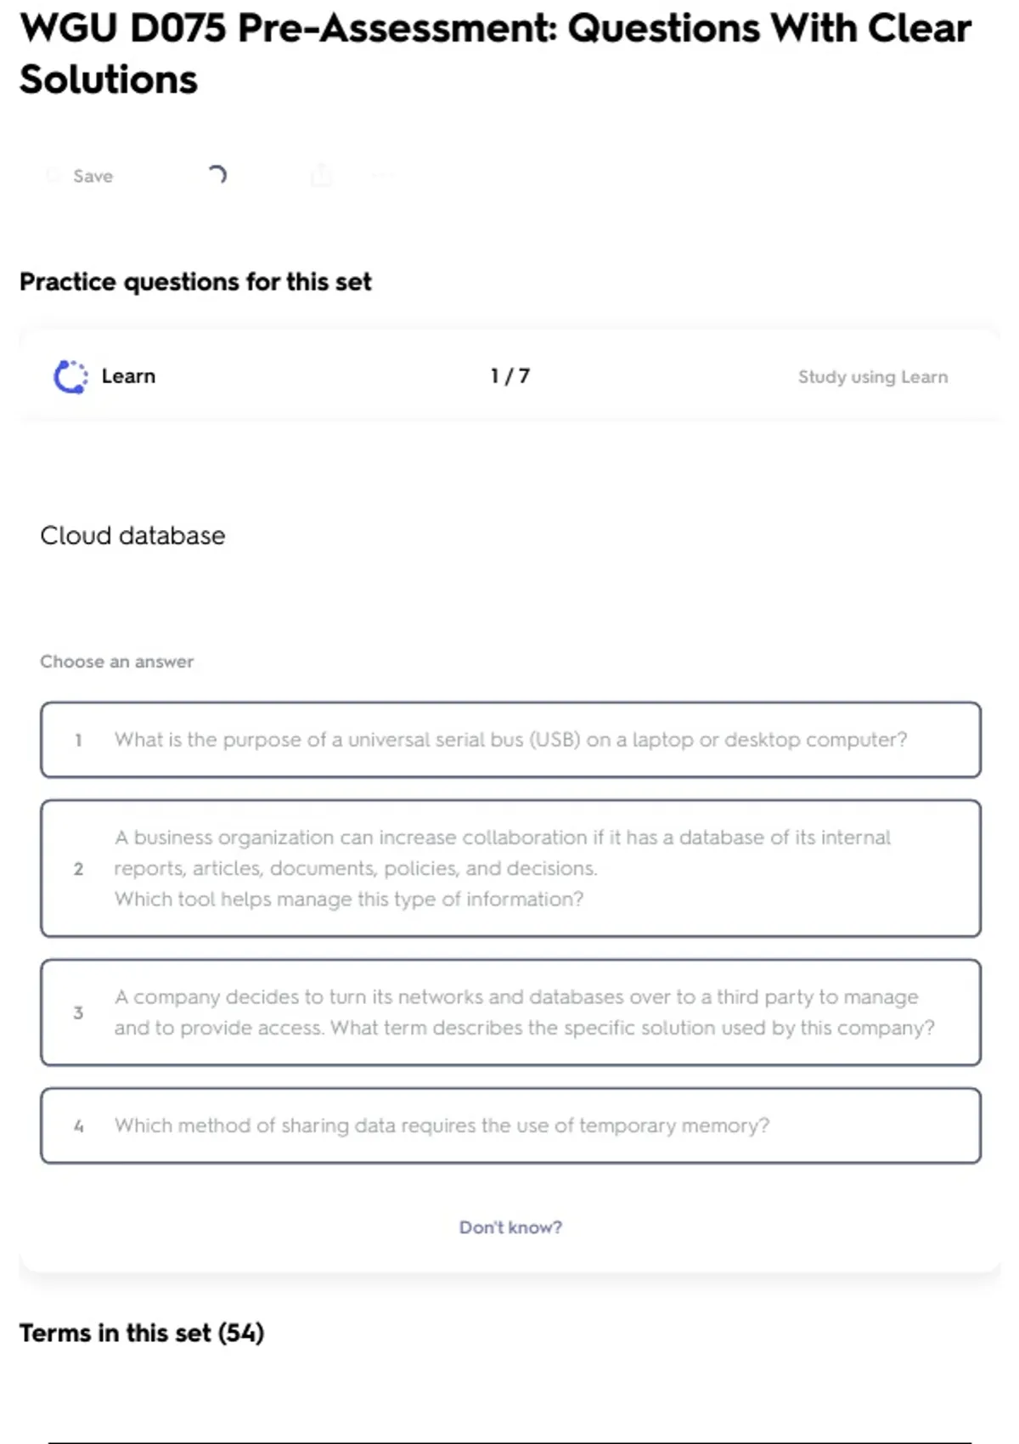Open the share icon for this set

321,176
